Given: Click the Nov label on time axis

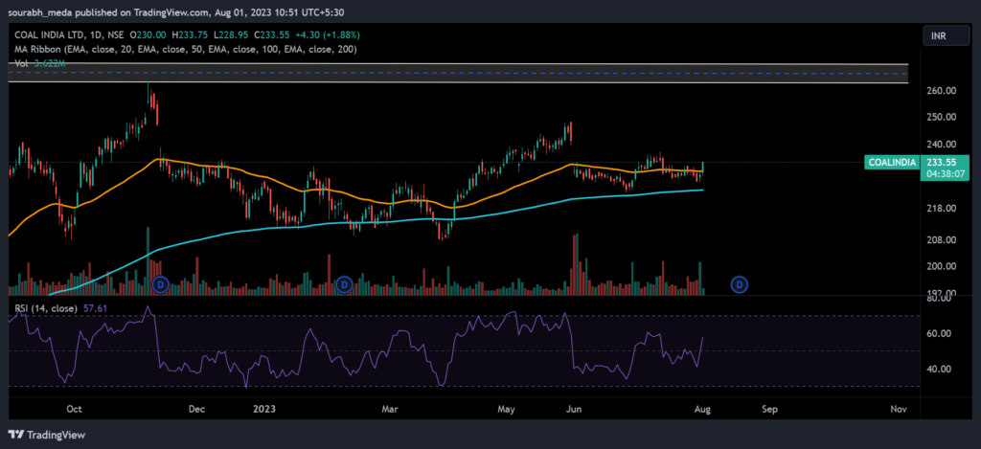Looking at the screenshot, I should (x=899, y=410).
